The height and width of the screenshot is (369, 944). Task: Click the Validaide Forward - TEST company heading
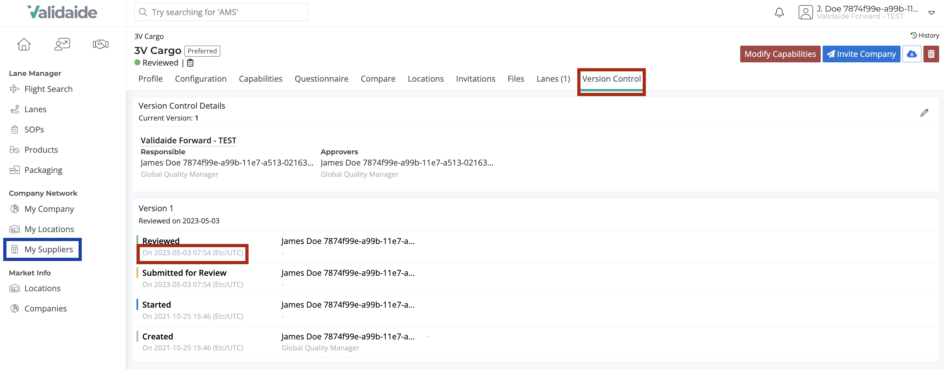pos(188,140)
